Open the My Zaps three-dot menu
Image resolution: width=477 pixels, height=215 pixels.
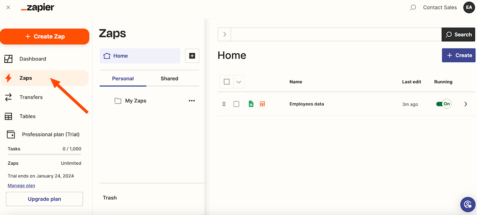click(192, 101)
